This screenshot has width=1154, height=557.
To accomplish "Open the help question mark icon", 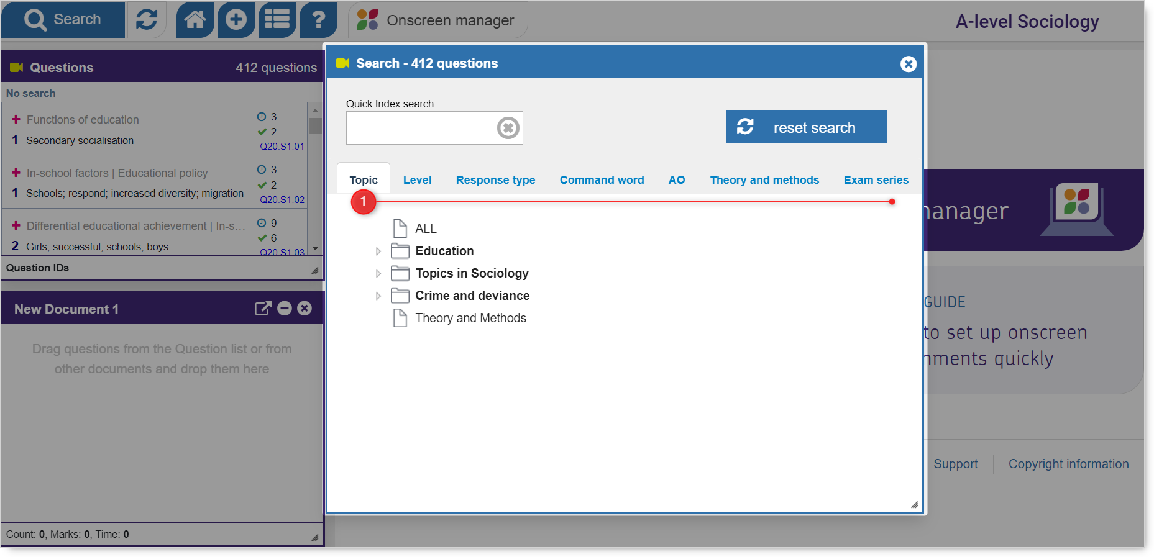I will tap(318, 20).
